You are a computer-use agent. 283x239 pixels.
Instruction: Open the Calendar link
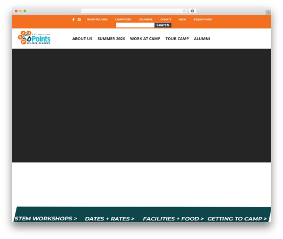(x=145, y=19)
